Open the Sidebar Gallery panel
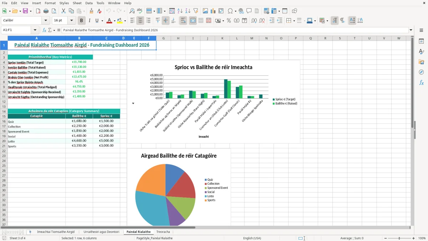This screenshot has width=428, height=241. (x=421, y=62)
